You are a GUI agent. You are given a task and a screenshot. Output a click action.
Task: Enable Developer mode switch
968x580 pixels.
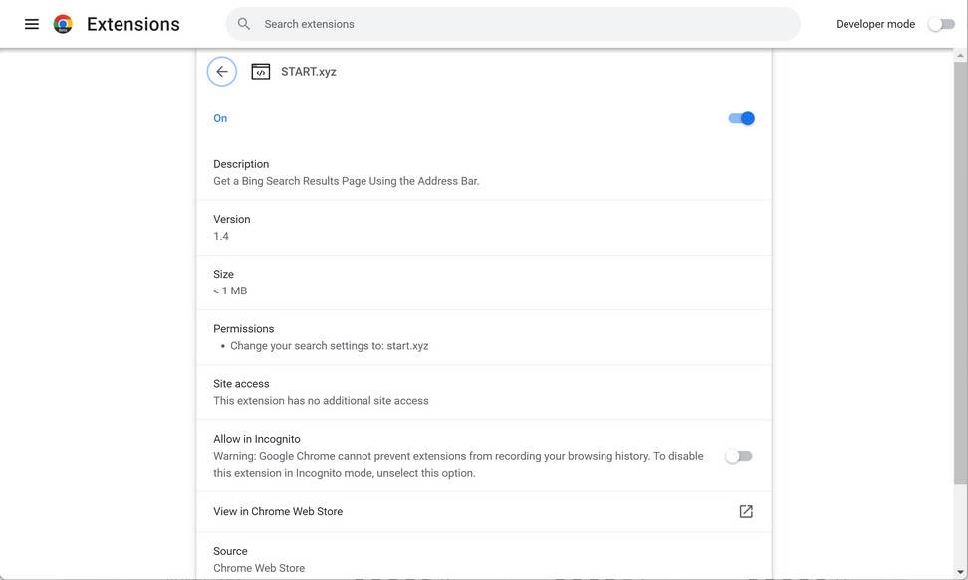tap(941, 24)
